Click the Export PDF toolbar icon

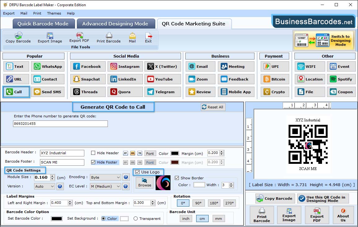pos(79,37)
